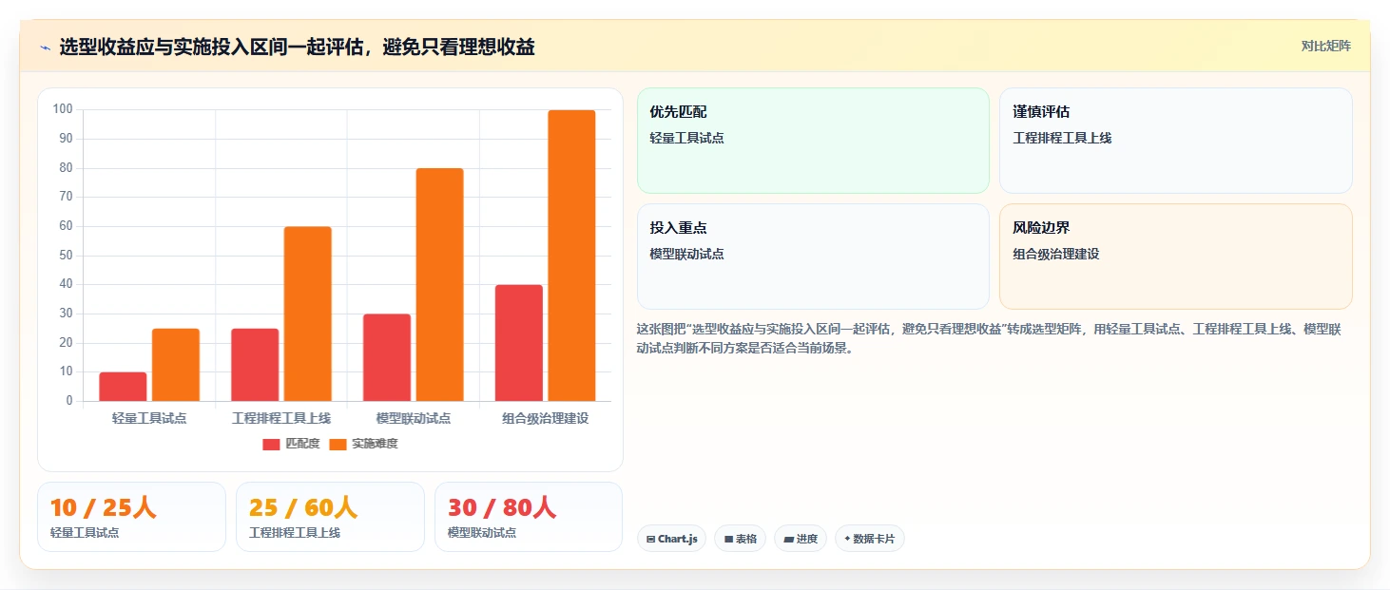Click 模型联动试点 text in 投入重点 card
The image size is (1390, 590).
[x=686, y=254]
